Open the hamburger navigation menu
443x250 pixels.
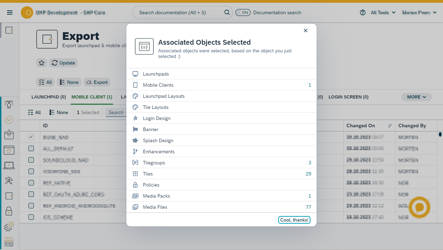coord(10,12)
